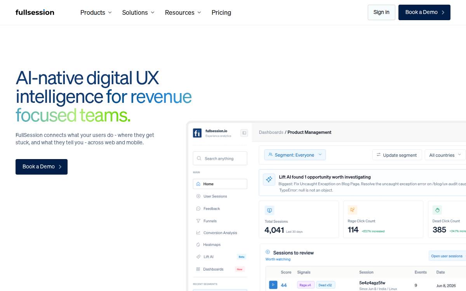Viewport: 466px width, 291px height.
Task: Click the Dead x52 signal tag
Action: tap(325, 285)
